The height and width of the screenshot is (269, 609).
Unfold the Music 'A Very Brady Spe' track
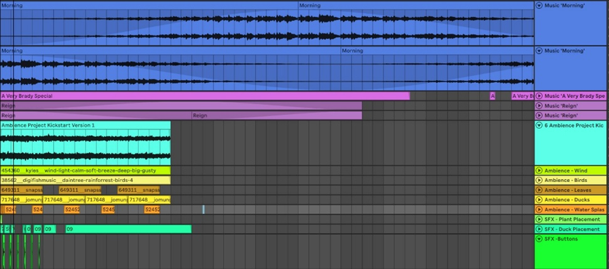(539, 96)
